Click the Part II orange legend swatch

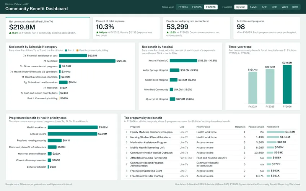pos(78,50)
